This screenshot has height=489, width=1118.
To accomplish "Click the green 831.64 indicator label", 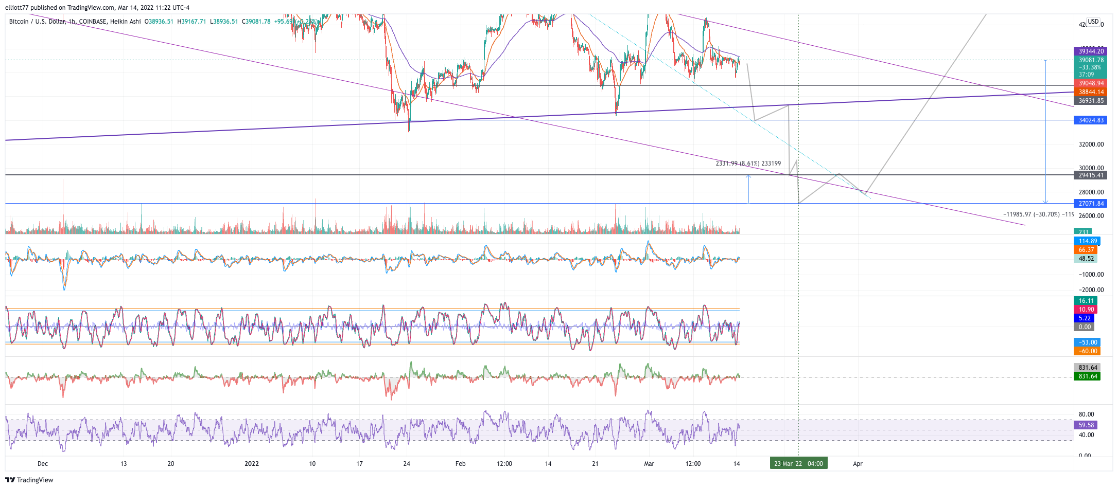I will coord(1087,376).
